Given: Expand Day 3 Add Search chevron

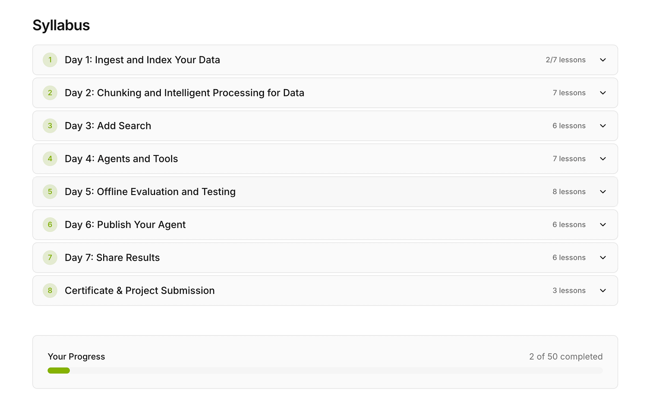Looking at the screenshot, I should [603, 126].
